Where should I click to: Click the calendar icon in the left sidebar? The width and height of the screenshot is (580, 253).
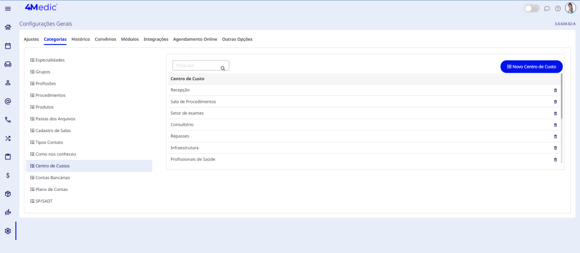tap(8, 46)
